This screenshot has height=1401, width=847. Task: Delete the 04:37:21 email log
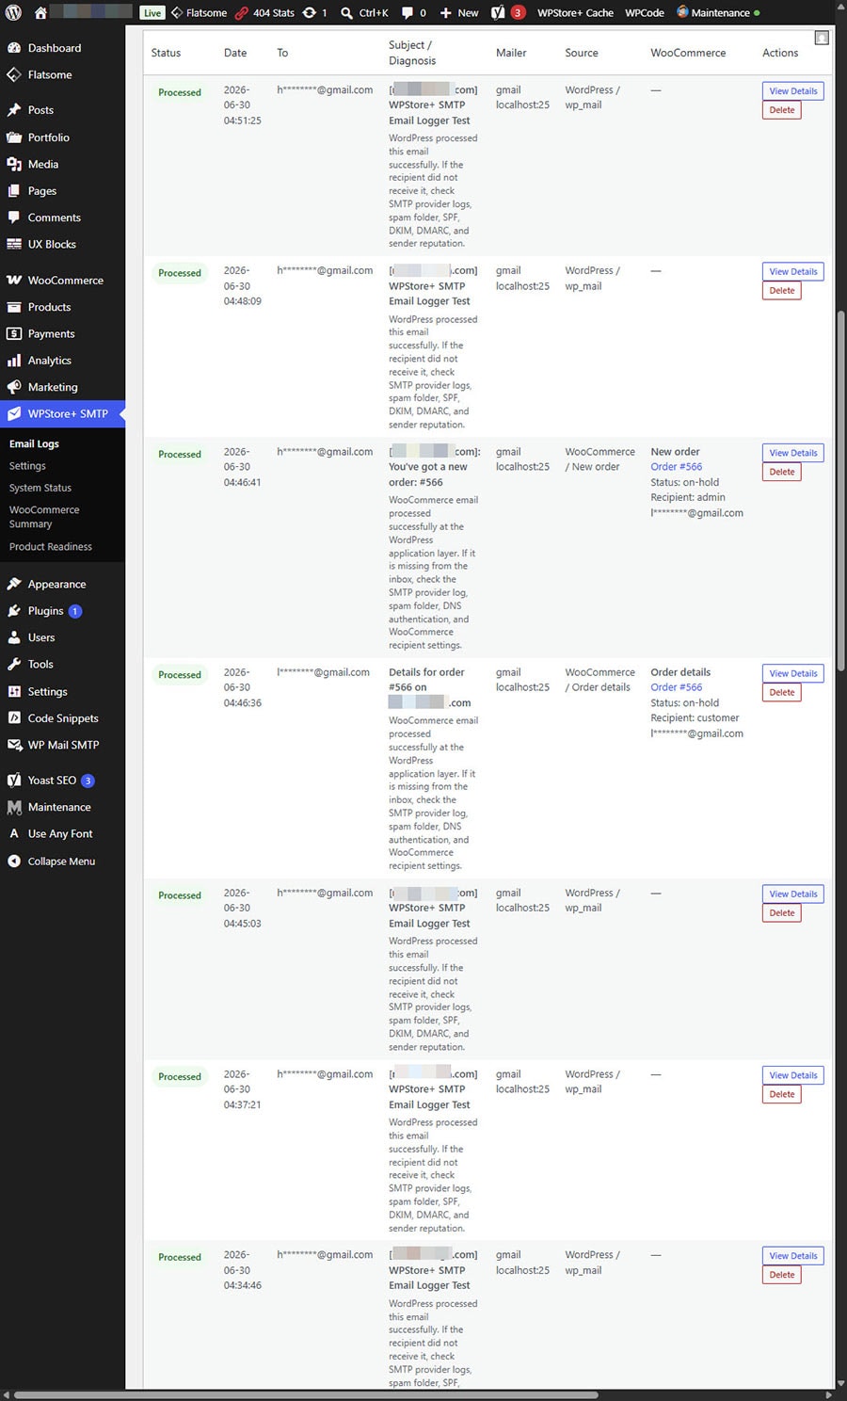click(782, 1095)
